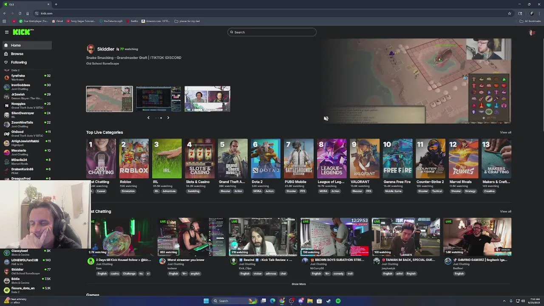The image size is (544, 306).
Task: Show hidden system tray icons
Action: 504,301
